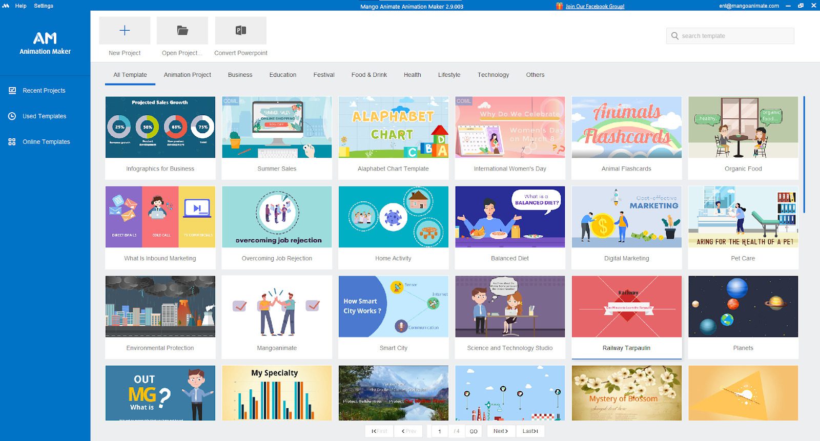Go to the Next page of templates
820x441 pixels.
coord(501,431)
